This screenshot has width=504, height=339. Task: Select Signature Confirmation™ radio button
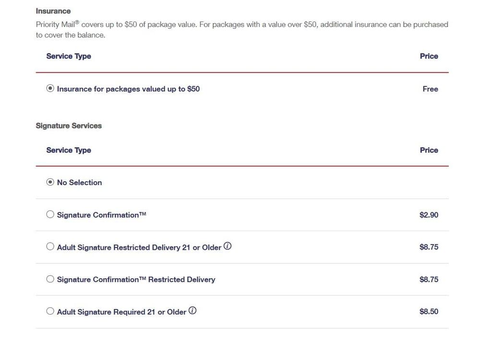50,214
